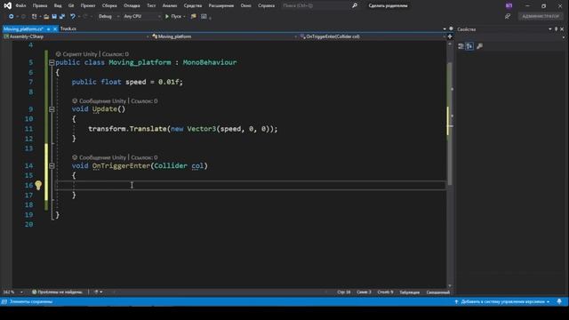Open the document list dropdown arrow
Image resolution: width=569 pixels, height=320 pixels.
point(445,28)
